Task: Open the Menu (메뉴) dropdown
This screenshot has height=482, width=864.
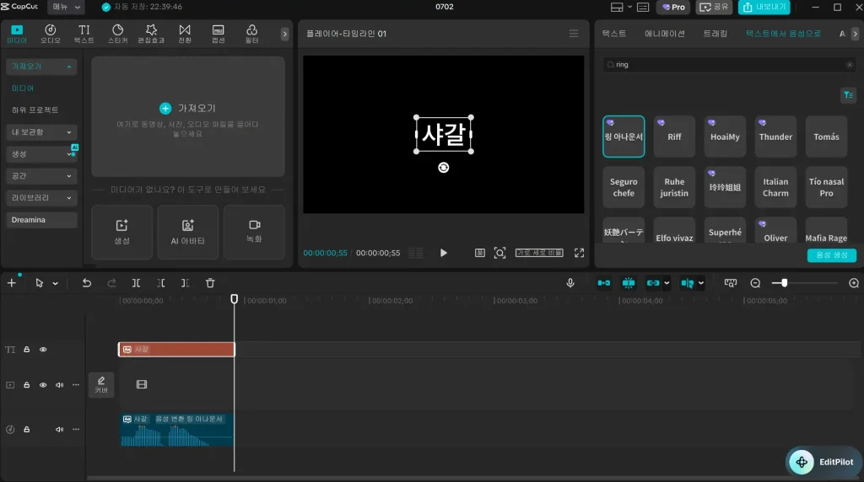Action: 66,7
